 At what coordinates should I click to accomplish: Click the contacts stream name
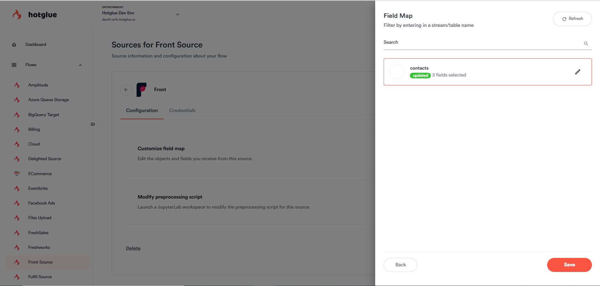[x=419, y=68]
